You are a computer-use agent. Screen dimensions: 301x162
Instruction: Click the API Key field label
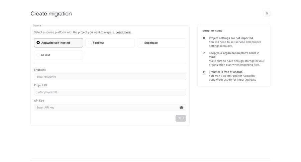[39, 100]
